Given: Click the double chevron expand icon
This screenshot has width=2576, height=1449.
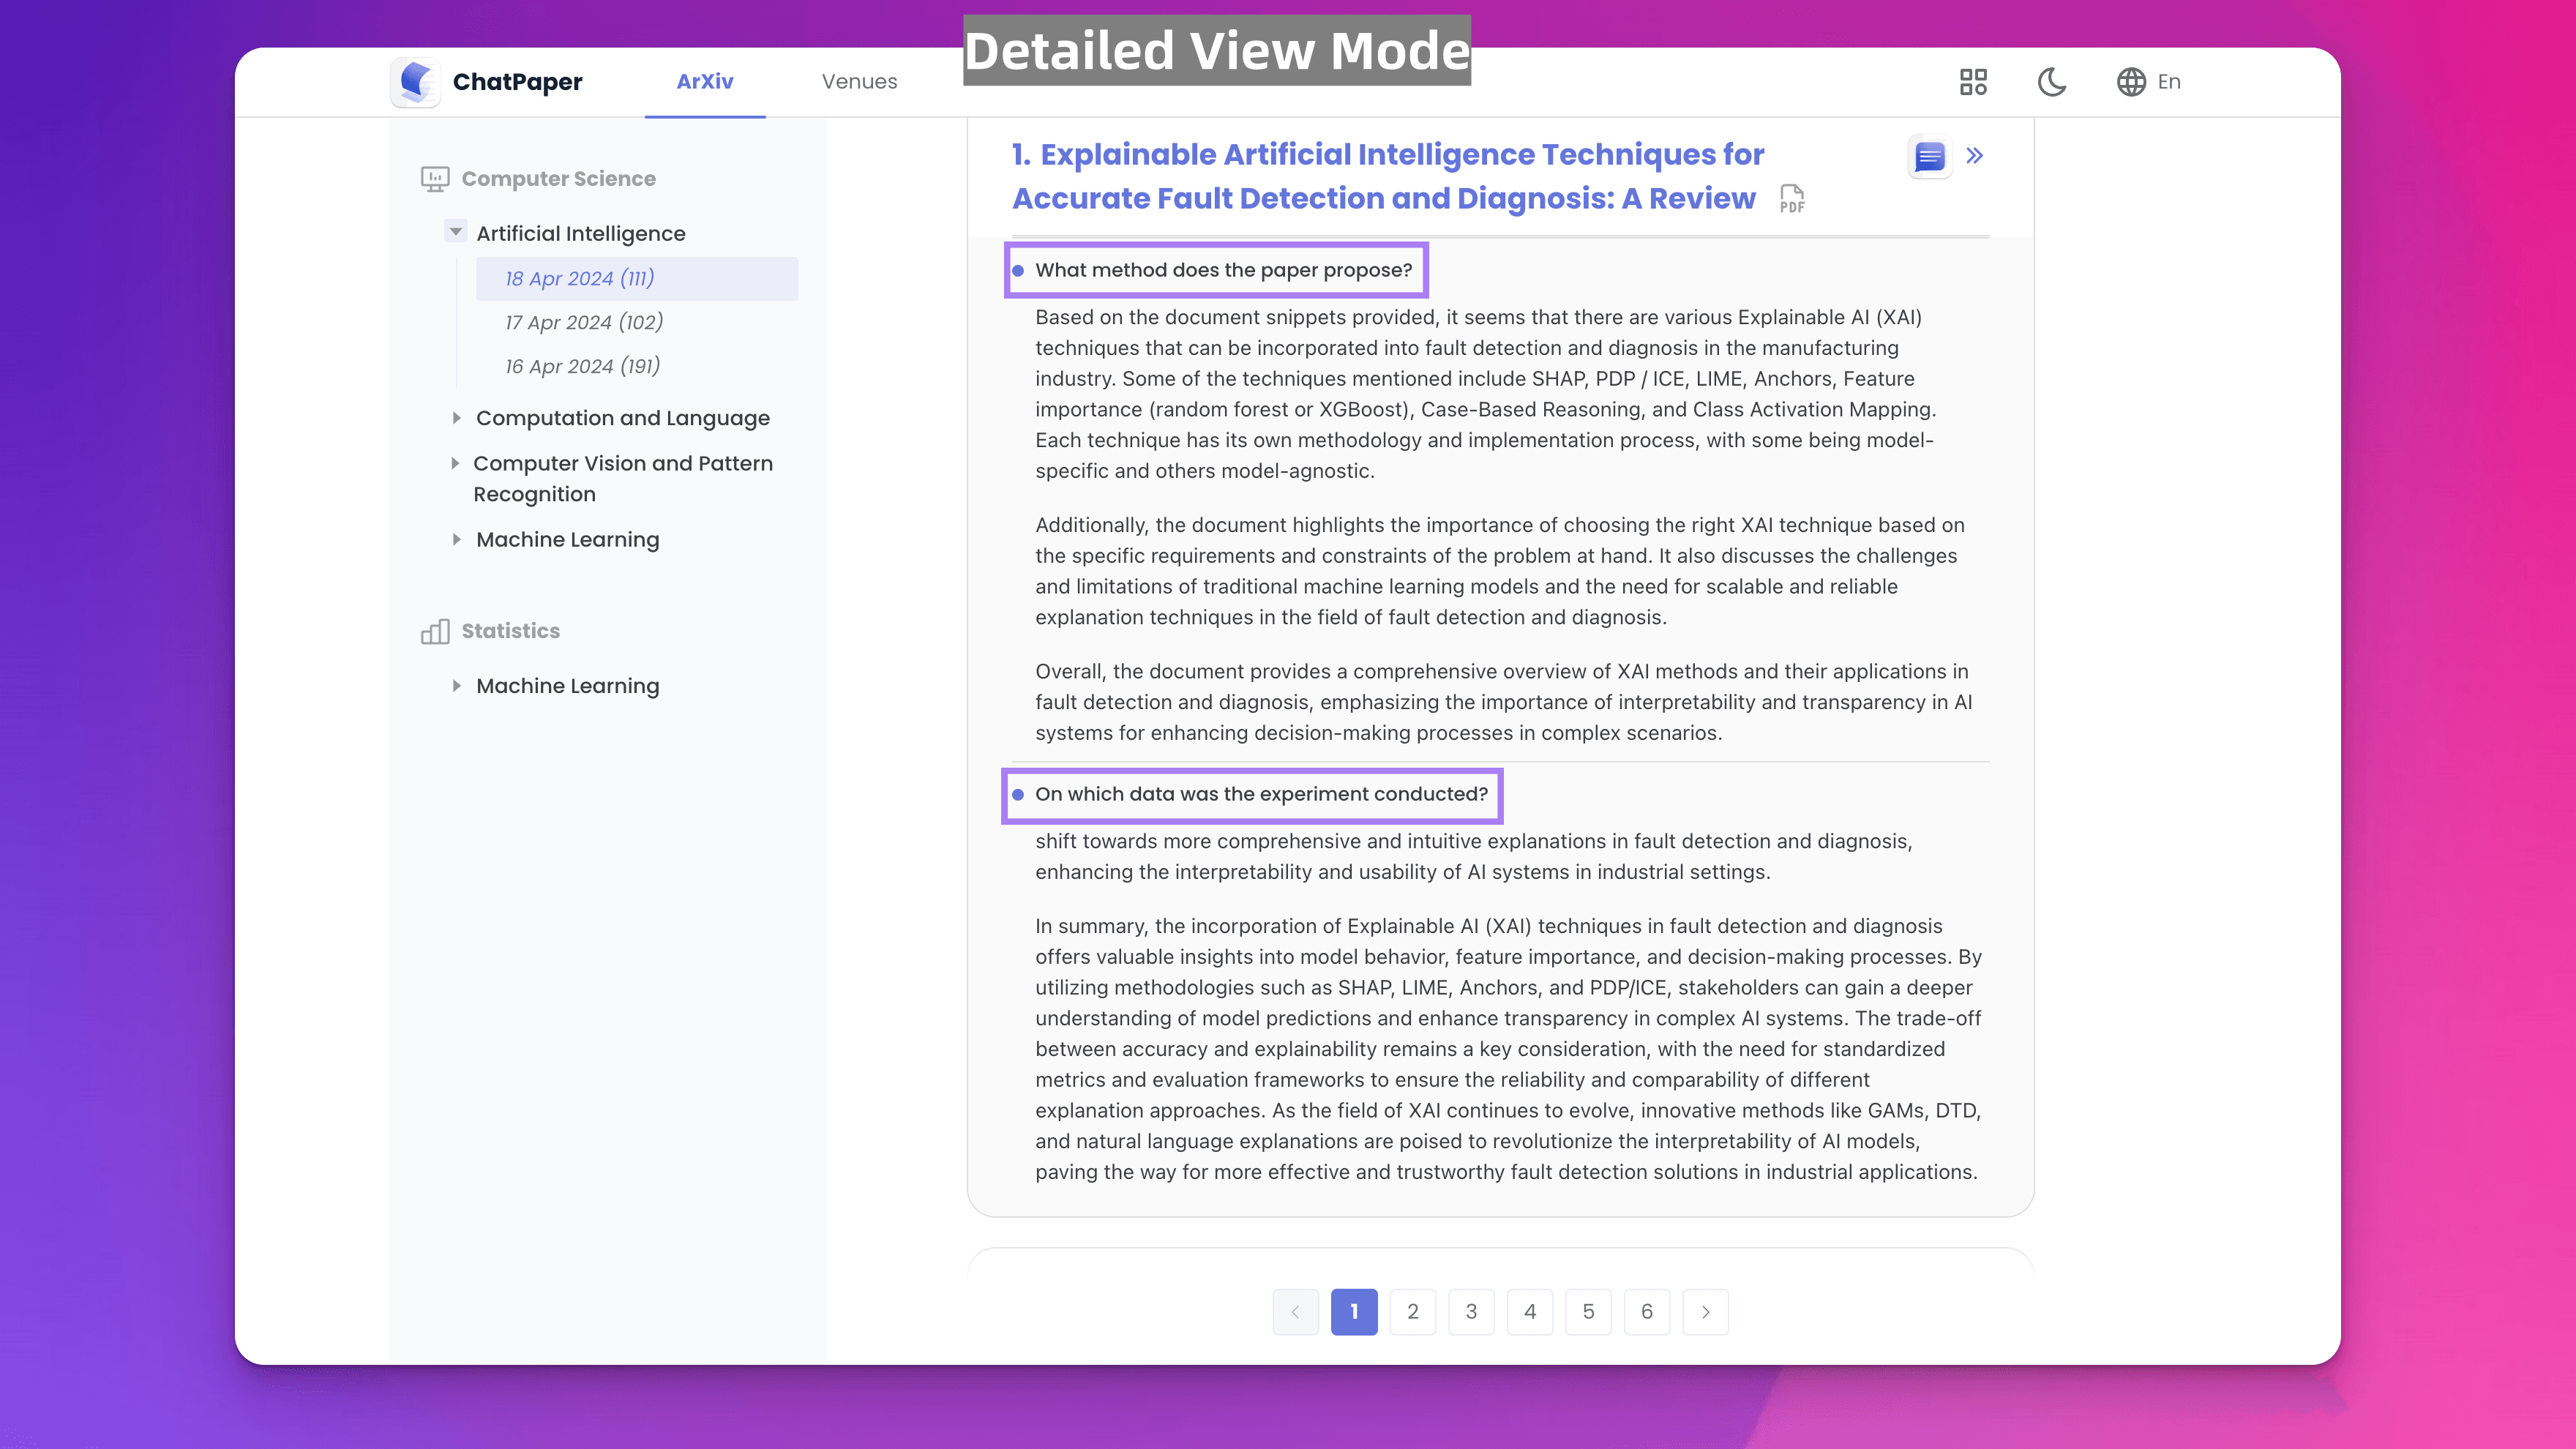Looking at the screenshot, I should [1974, 155].
